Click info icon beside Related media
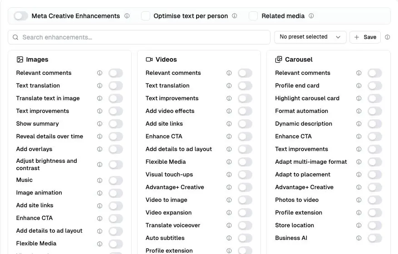The image size is (398, 254). (311, 16)
